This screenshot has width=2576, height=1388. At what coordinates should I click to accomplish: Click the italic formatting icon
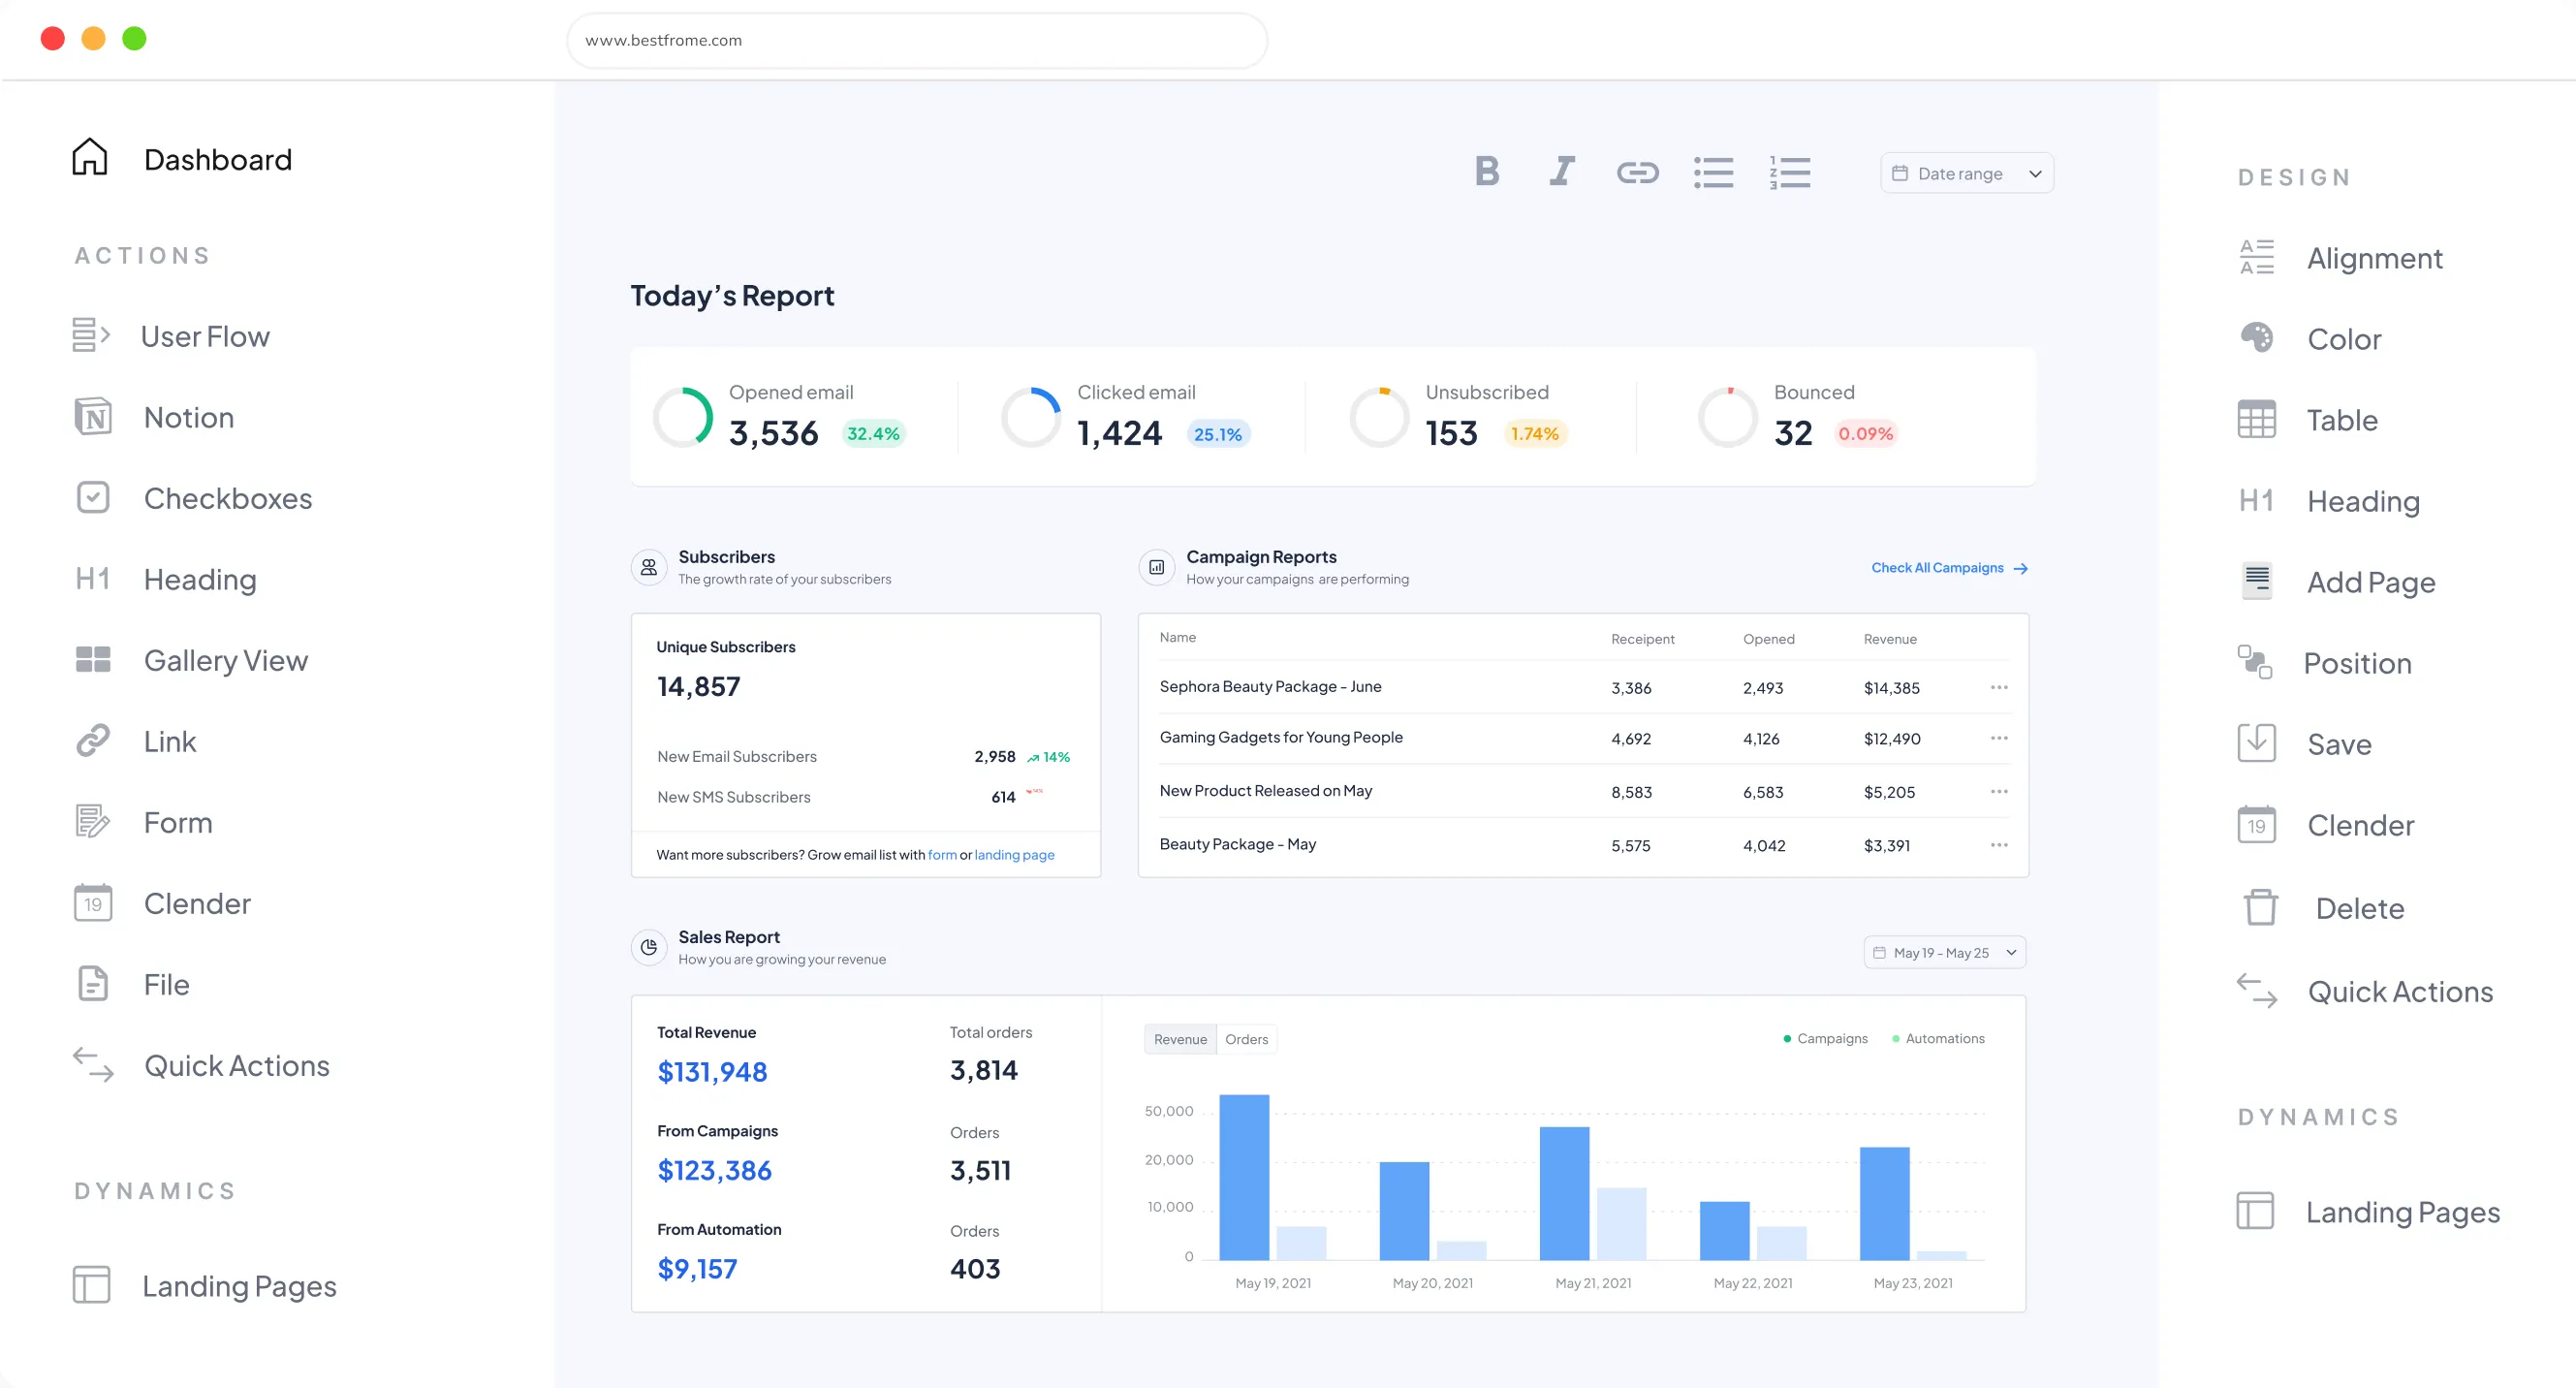pyautogui.click(x=1562, y=172)
